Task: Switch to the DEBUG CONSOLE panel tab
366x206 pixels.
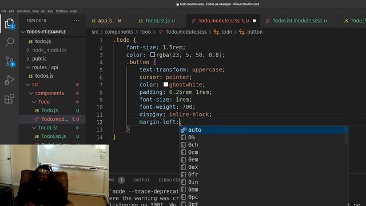Action: [169, 180]
